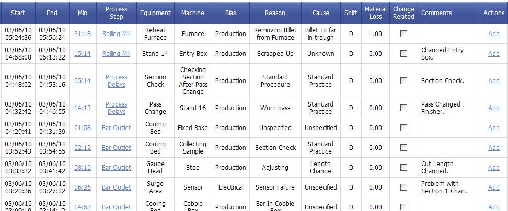Open the 05:14 minutes link
The width and height of the screenshot is (508, 211).
(82, 81)
